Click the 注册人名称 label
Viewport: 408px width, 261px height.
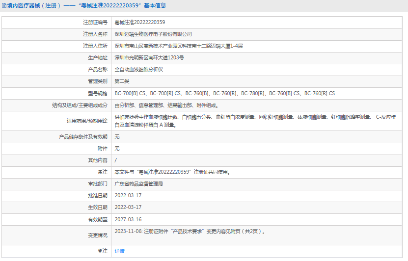(x=95, y=34)
